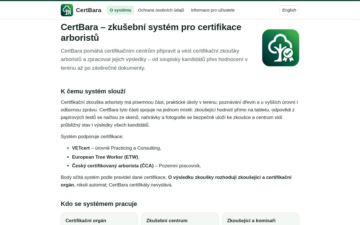Click the VETcert list item
The height and width of the screenshot is (225, 360).
tap(116, 148)
